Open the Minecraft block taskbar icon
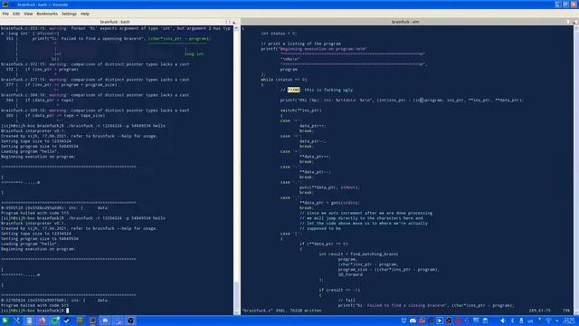This screenshot has width=579, height=326. pyautogui.click(x=81, y=321)
